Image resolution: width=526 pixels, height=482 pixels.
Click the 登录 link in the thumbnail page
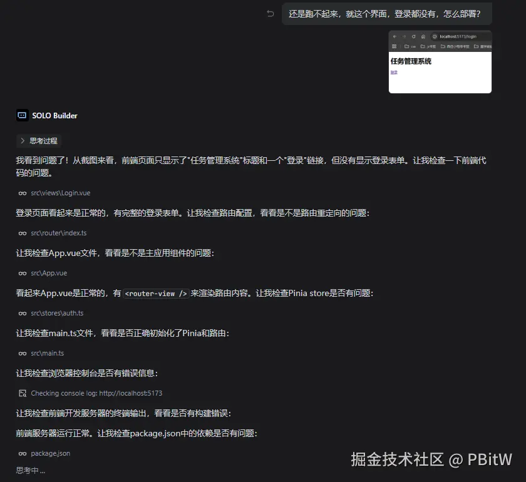[x=394, y=73]
